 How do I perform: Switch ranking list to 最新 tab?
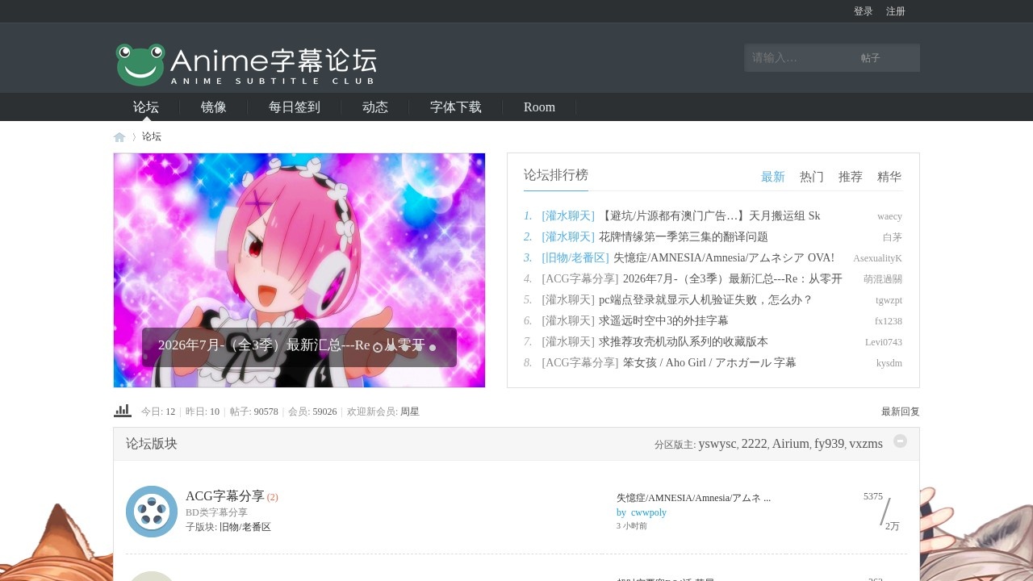(773, 177)
